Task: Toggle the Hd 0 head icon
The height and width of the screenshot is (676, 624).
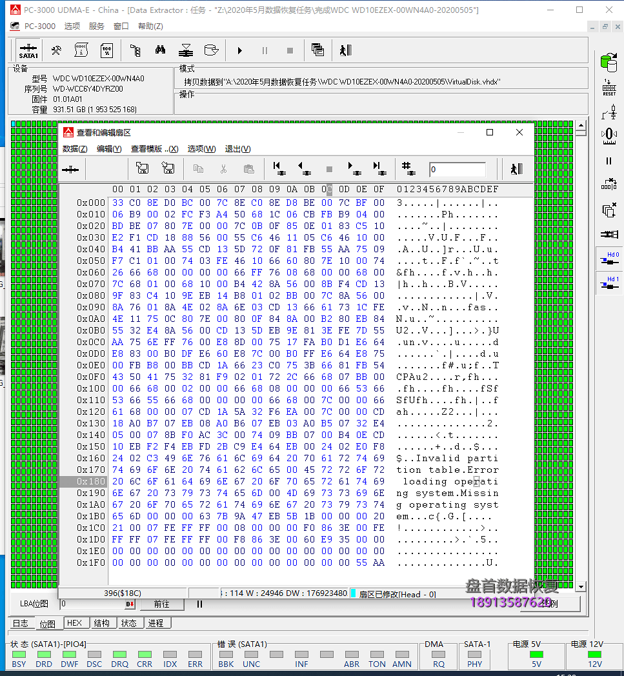Action: (609, 259)
